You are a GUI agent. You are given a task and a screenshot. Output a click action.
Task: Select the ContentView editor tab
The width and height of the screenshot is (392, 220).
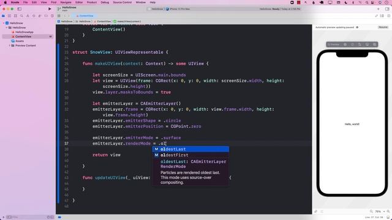coord(85,16)
